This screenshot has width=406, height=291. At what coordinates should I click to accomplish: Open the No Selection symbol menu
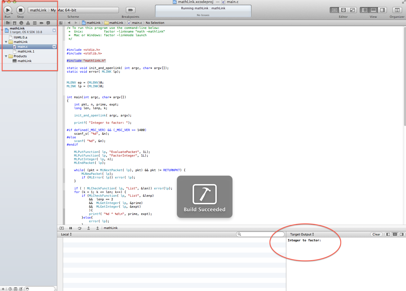click(x=155, y=23)
